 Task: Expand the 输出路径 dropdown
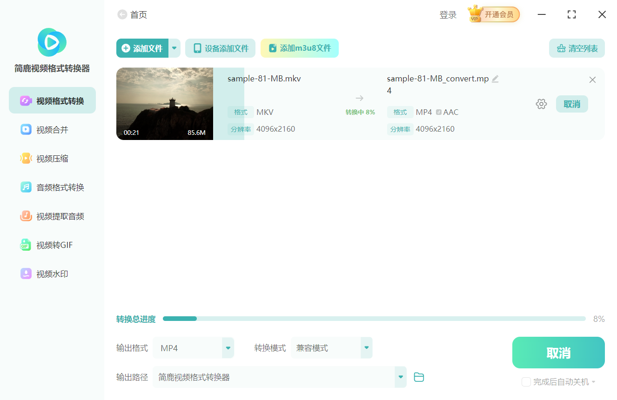401,377
